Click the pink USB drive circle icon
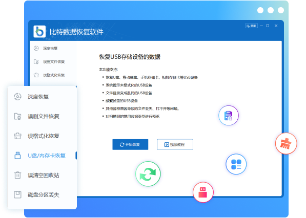Screen dimensions: 306x218 (x=203, y=192)
